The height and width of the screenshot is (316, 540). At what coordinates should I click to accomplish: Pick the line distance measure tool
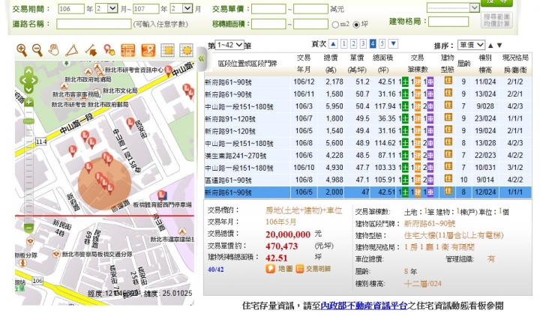click(91, 50)
